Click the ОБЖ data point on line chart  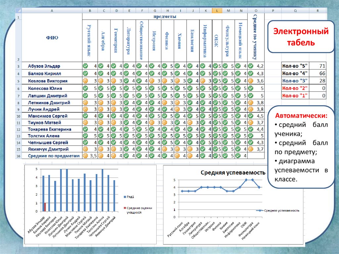(246, 180)
